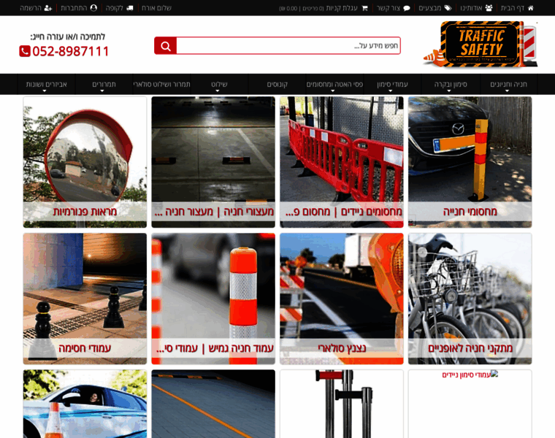Open the מראות פנורמיות mirror card
Screen dimensions: 555x438
click(85, 162)
